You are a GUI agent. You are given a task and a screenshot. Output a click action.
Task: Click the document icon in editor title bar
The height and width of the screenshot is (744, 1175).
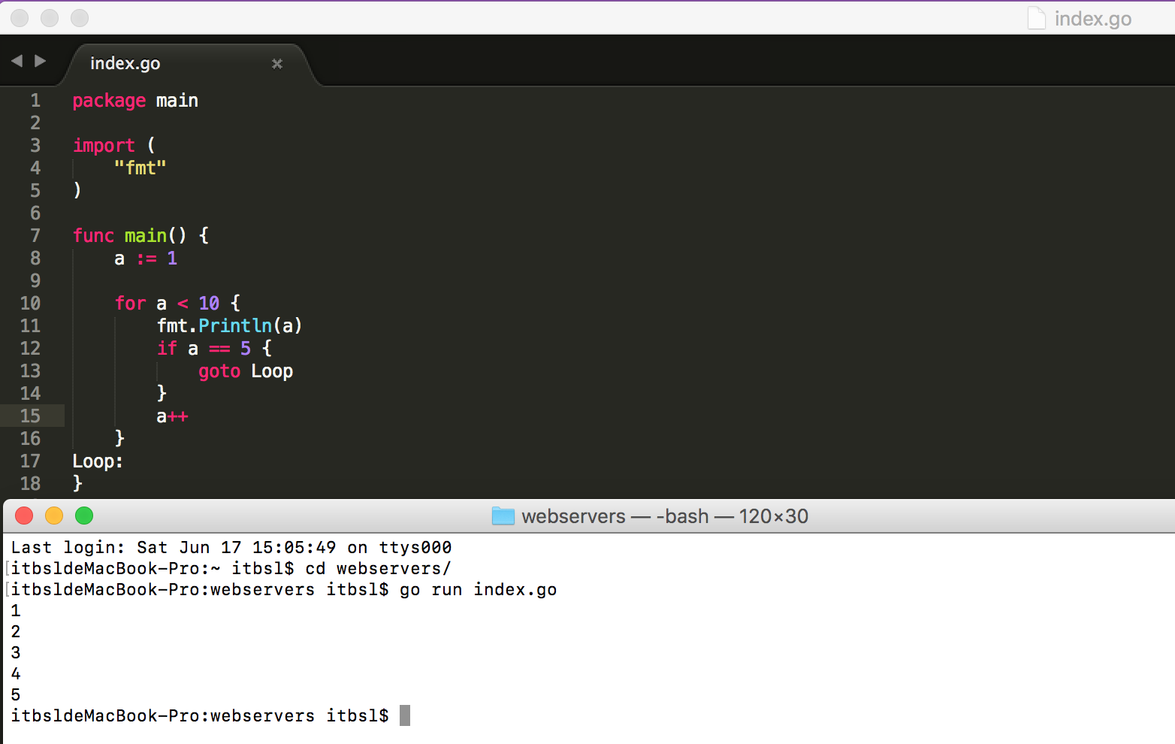[1036, 18]
